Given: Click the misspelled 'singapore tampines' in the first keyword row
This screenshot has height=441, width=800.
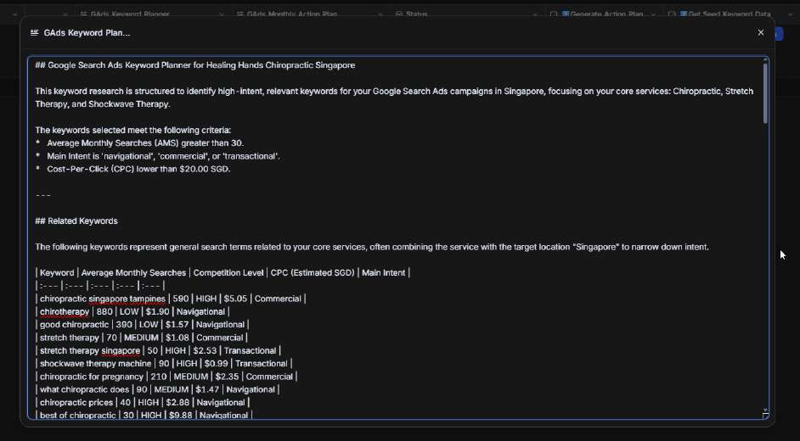Looking at the screenshot, I should [x=127, y=299].
